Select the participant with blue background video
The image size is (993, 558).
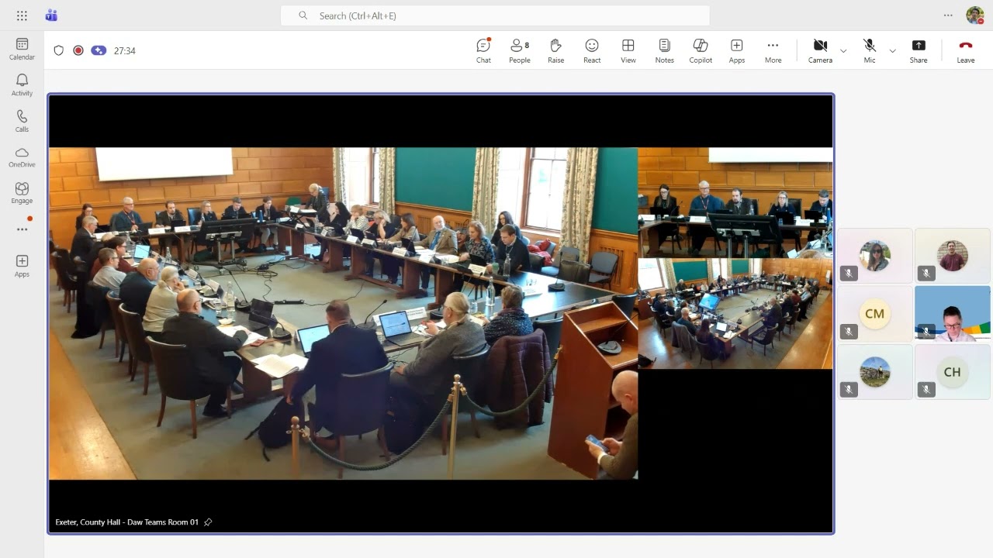953,314
